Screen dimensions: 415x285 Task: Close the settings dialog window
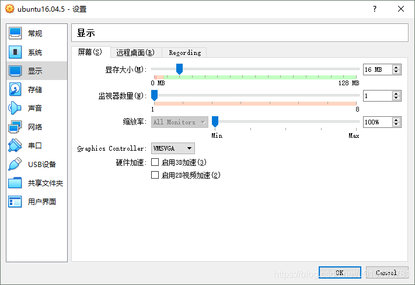click(x=401, y=9)
